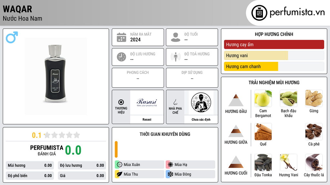Click the Hương cuối pyramid icon
The image size is (330, 185).
(x=236, y=162)
